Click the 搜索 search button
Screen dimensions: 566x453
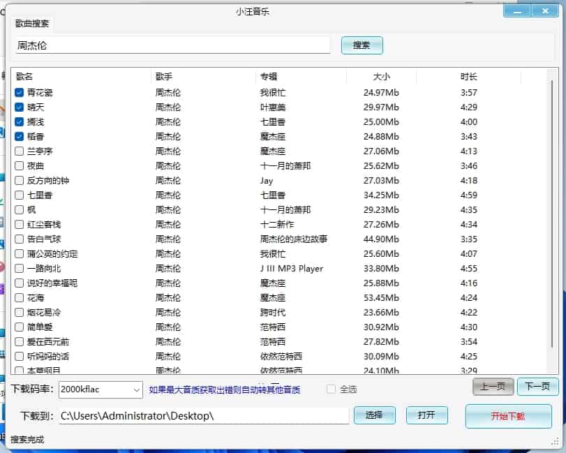pyautogui.click(x=362, y=45)
